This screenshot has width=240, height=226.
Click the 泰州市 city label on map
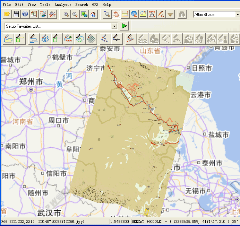pos(212,163)
